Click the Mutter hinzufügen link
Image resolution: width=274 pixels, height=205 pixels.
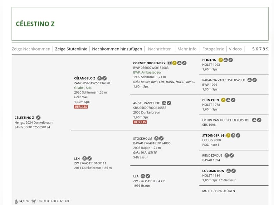pyautogui.click(x=219, y=191)
